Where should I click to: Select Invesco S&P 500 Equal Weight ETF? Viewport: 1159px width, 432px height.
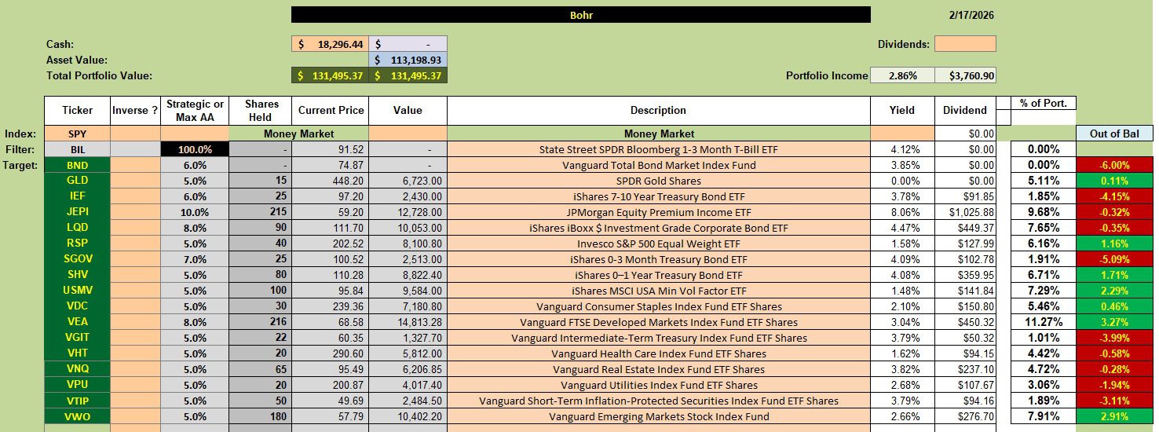click(x=659, y=243)
